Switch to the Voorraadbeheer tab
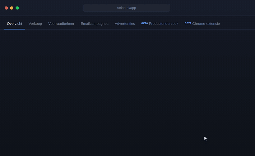The image size is (255, 156). pos(61,24)
